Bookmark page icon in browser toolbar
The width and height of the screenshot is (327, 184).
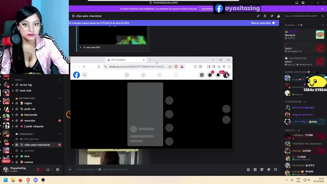[x=99, y=67]
